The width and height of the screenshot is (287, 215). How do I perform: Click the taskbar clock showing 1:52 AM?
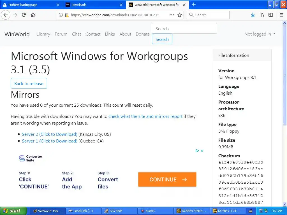pyautogui.click(x=277, y=211)
